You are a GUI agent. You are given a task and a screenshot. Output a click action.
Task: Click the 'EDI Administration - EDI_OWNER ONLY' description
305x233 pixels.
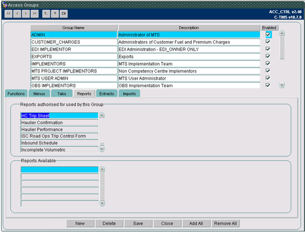[x=189, y=49]
